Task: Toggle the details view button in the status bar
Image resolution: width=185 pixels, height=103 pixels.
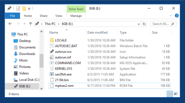Action: (x=170, y=94)
